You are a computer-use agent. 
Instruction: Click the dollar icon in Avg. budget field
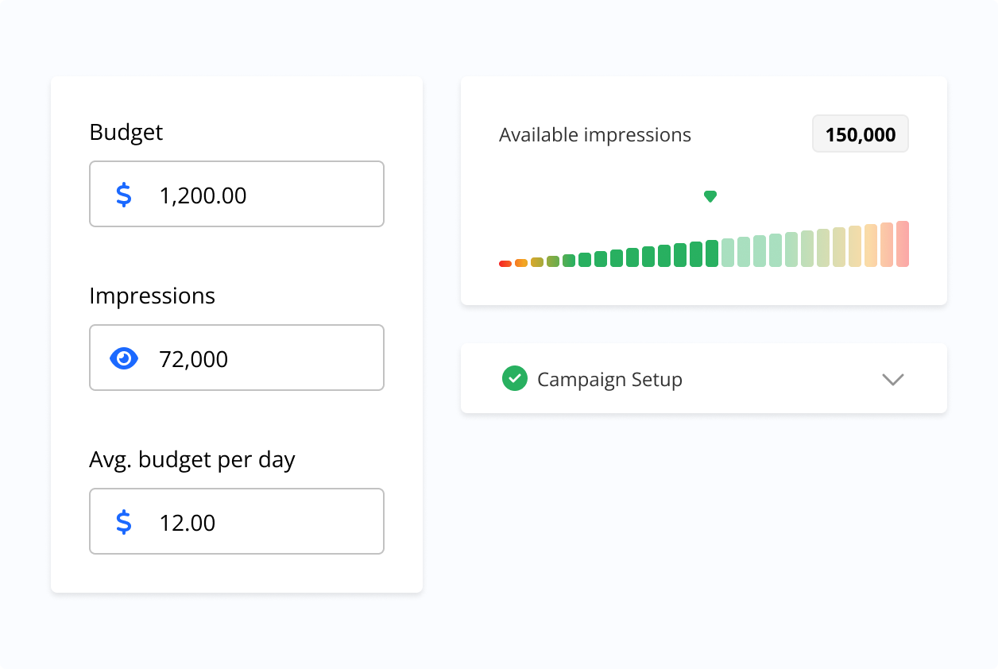point(124,522)
